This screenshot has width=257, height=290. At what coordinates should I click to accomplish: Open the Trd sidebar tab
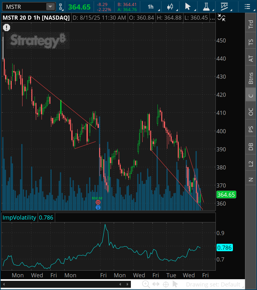pyautogui.click(x=251, y=25)
